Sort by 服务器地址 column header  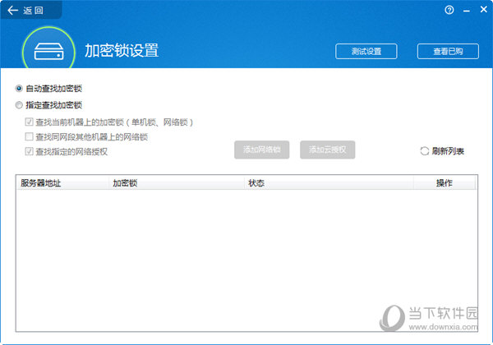point(62,183)
